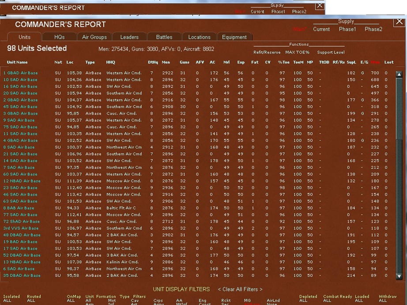
Task: Open the HQs tab
Action: coord(60,37)
